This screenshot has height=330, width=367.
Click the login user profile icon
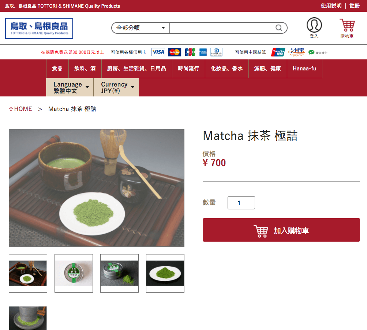click(x=314, y=25)
